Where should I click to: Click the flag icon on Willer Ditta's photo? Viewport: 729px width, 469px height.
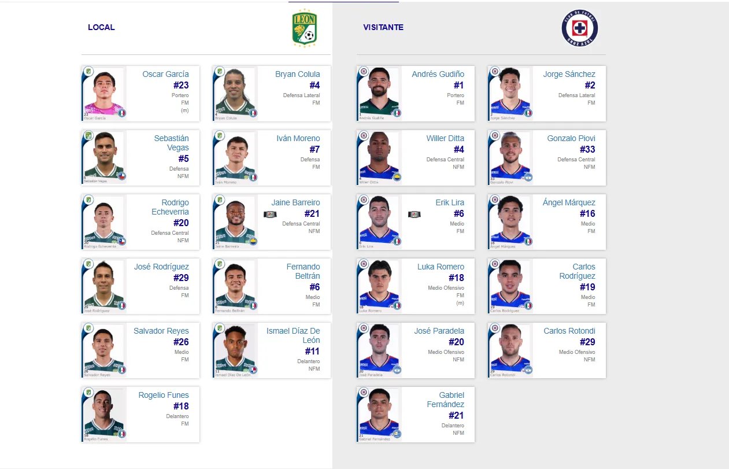(397, 178)
